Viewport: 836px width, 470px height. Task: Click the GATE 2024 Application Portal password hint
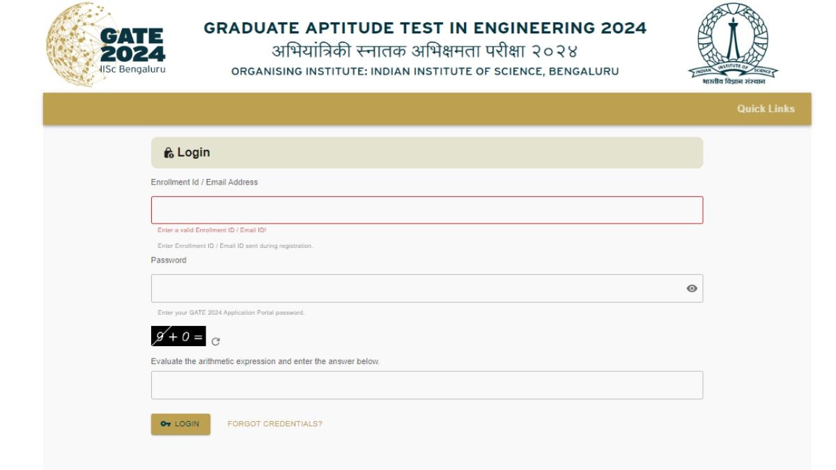point(231,313)
